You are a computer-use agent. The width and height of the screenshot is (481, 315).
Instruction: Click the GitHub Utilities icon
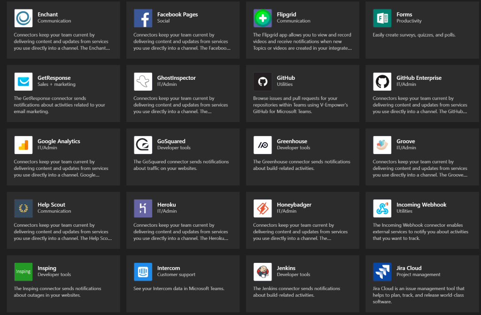[263, 82]
